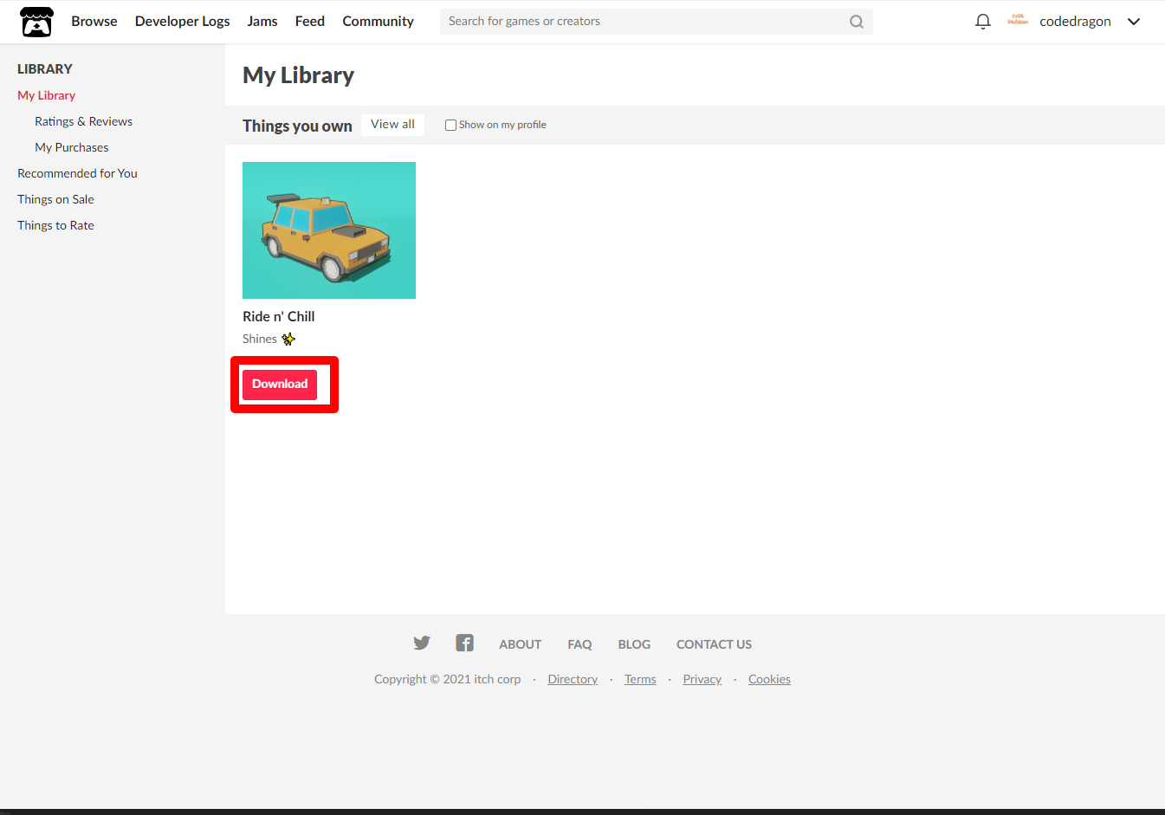
Task: Open the notifications bell
Action: (982, 22)
